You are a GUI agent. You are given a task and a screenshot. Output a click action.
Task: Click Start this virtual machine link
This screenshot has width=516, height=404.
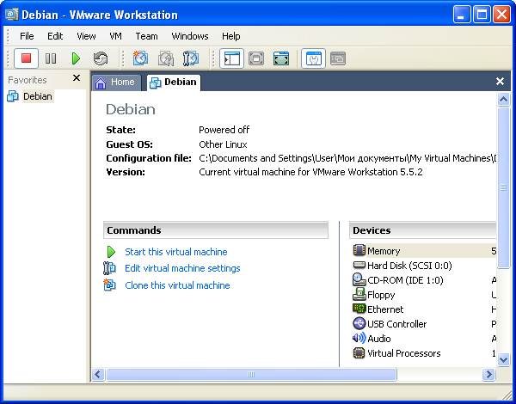176,252
